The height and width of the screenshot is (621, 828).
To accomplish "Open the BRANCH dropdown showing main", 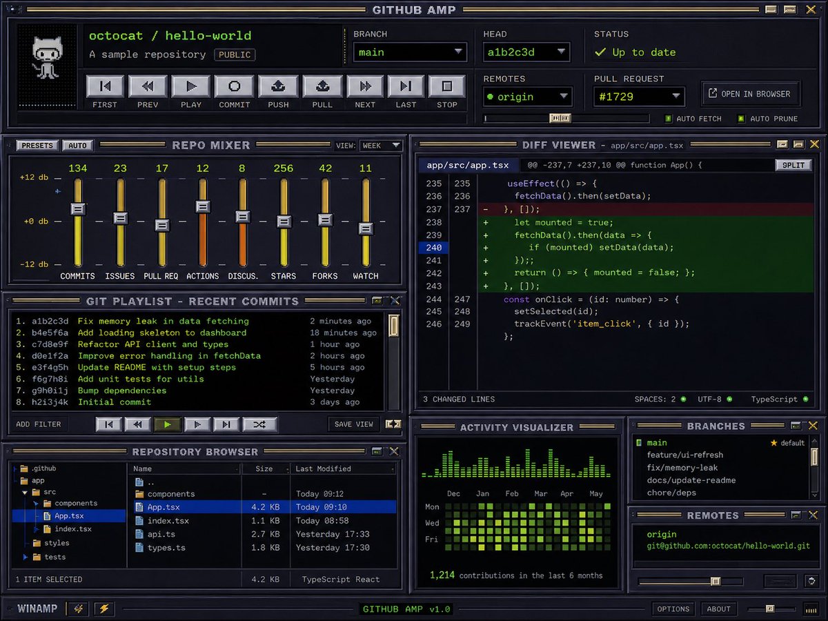I will tap(410, 52).
